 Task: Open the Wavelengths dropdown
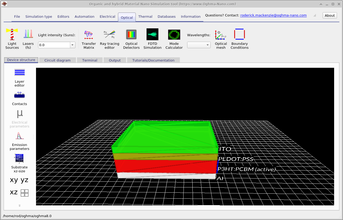click(x=199, y=45)
